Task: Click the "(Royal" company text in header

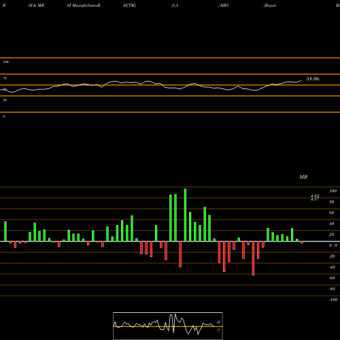Action: point(270,5)
